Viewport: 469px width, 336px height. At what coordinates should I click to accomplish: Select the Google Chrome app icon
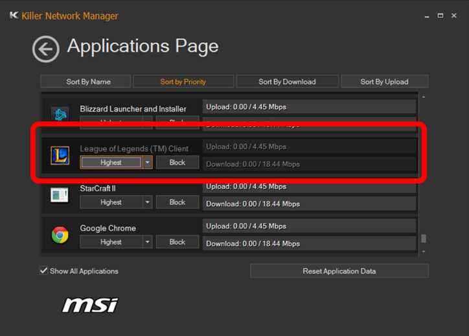tap(60, 235)
